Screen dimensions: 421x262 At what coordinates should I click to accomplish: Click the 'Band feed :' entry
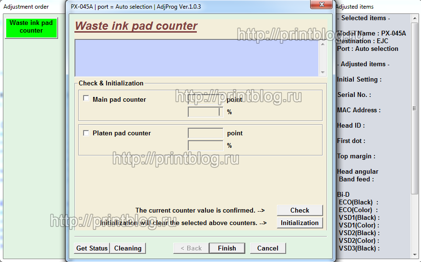(x=356, y=179)
